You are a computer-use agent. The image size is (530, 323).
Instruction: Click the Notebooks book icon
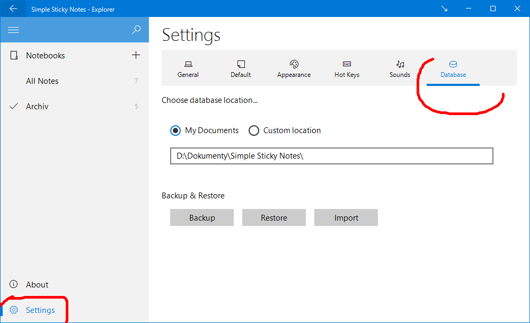(14, 55)
